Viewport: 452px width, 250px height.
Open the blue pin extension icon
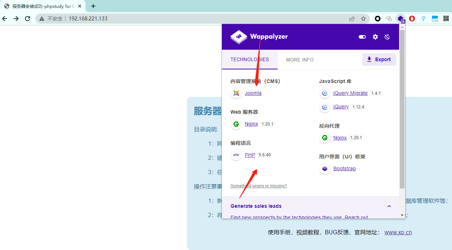point(423,19)
